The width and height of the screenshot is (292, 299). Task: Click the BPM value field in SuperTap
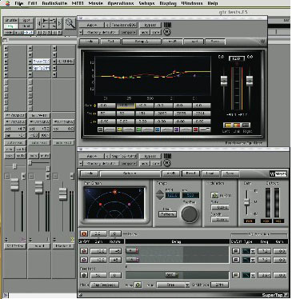(x=173, y=195)
